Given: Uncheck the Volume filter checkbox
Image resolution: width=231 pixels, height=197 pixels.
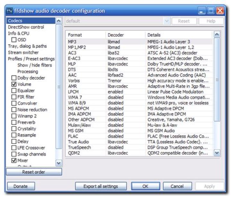Looking at the screenshot, I should coord(14,84).
